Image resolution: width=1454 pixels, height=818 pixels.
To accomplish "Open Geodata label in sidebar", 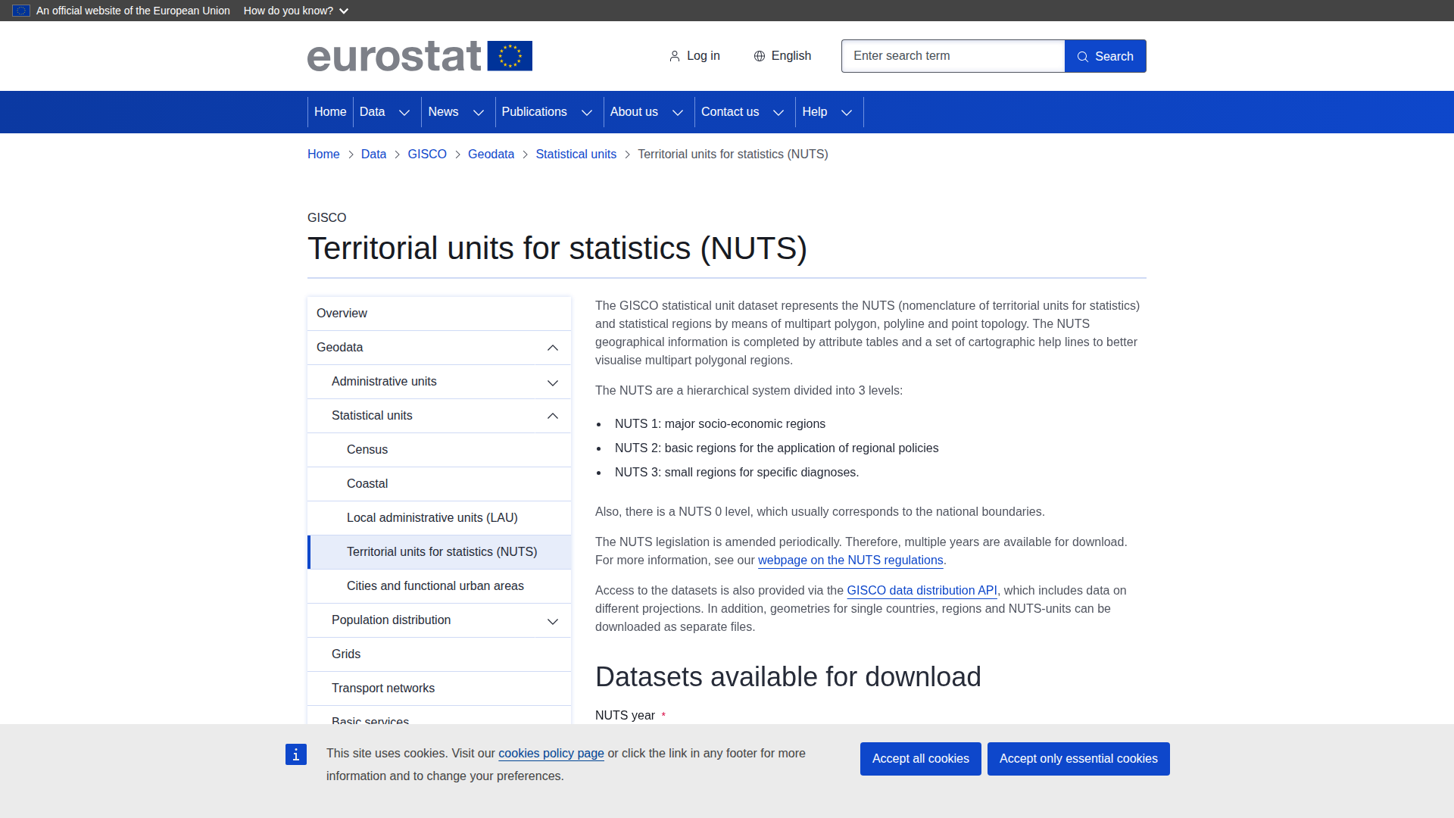I will tap(339, 348).
